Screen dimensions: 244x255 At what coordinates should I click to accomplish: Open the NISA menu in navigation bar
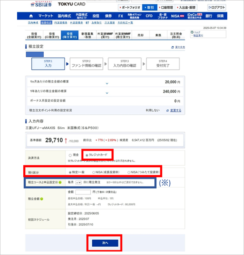(176, 16)
